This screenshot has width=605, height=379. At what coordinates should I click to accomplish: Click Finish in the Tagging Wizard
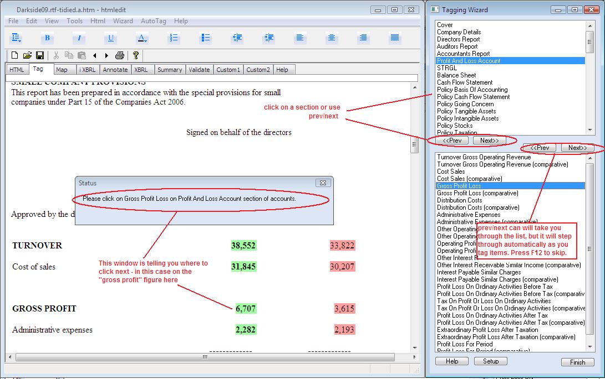(x=578, y=362)
